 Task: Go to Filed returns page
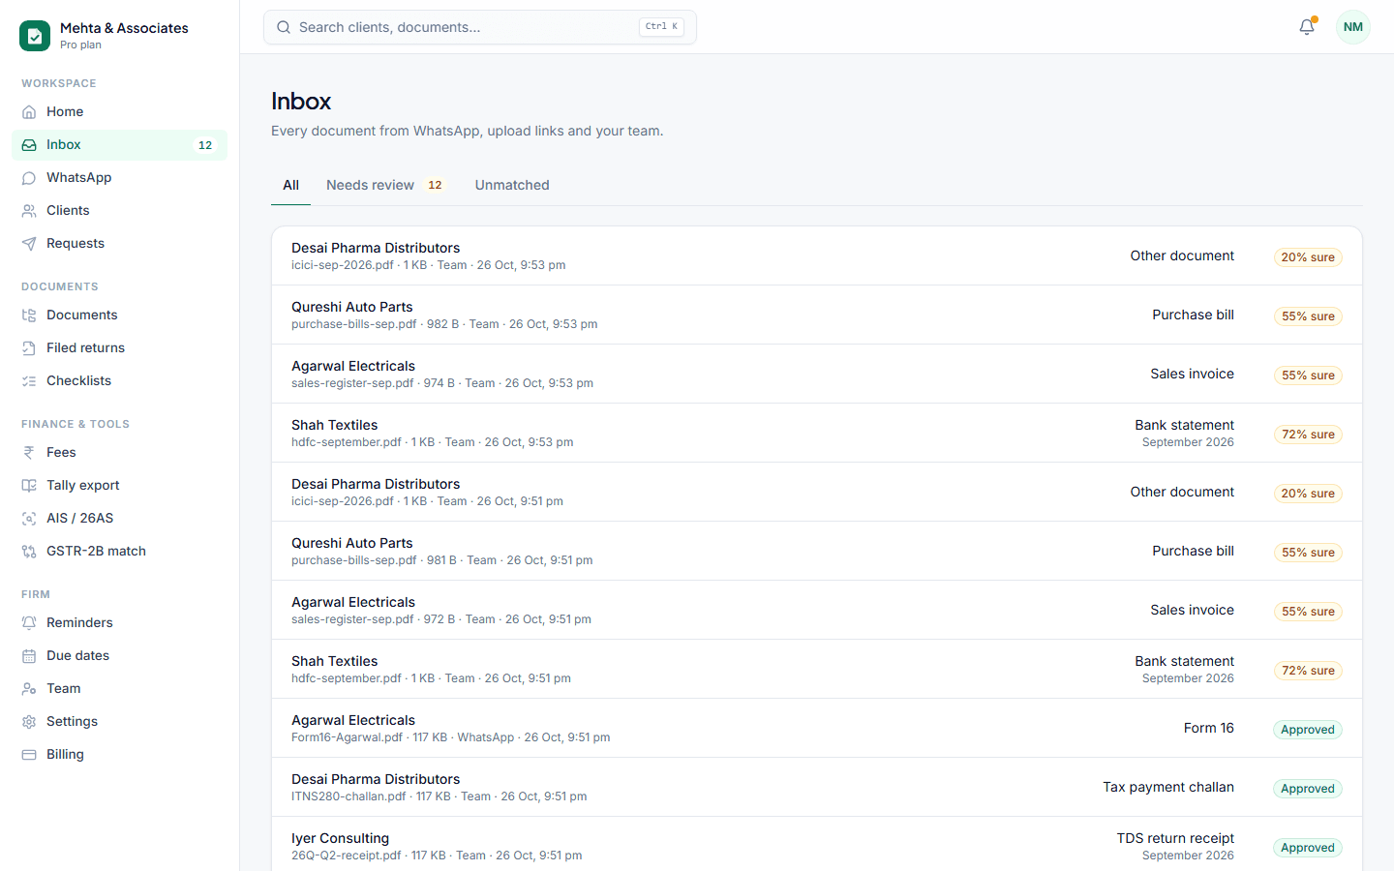coord(119,347)
